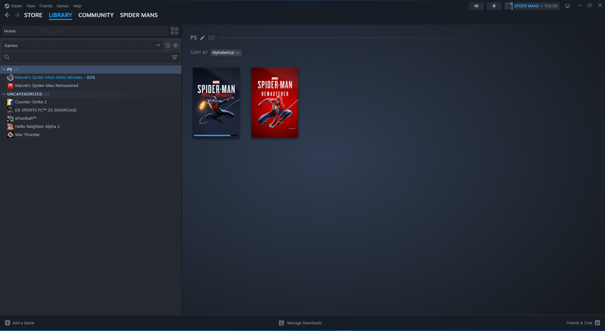Open the advanced filter options icon
This screenshot has width=605, height=331.
coord(174,58)
